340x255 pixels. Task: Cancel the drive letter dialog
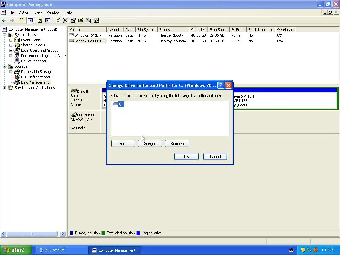tap(215, 157)
